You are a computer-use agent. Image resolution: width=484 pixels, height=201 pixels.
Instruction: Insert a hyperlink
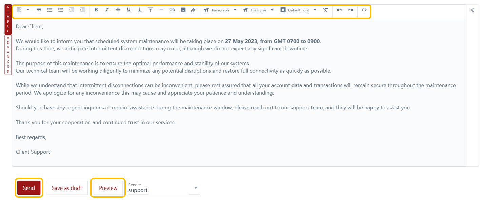(172, 10)
